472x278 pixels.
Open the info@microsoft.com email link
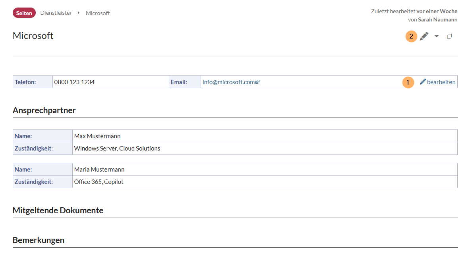coord(231,82)
